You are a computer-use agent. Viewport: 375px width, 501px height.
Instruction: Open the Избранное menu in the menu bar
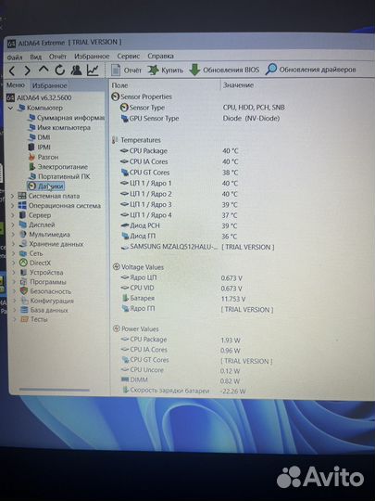[92, 57]
